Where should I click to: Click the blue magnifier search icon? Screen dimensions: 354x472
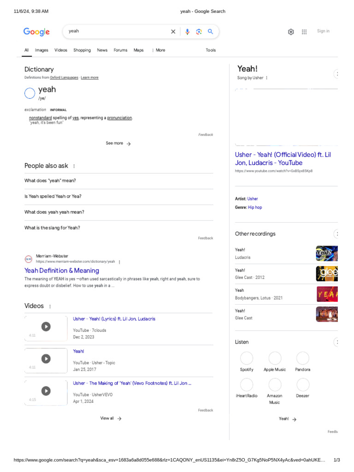pos(210,32)
